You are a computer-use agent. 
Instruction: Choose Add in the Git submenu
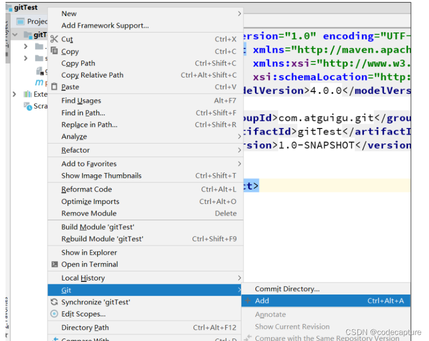(326, 300)
